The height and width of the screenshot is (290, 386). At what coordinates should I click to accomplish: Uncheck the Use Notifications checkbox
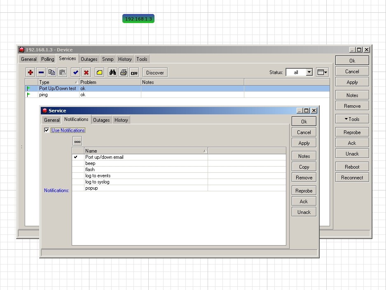click(47, 130)
